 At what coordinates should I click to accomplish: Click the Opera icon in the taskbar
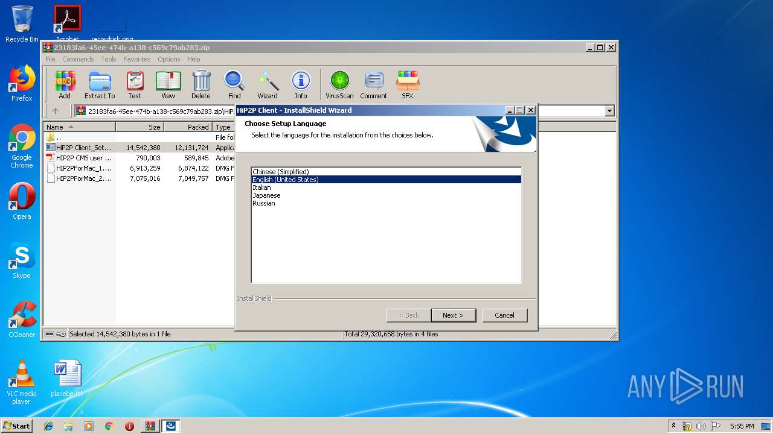tap(129, 426)
